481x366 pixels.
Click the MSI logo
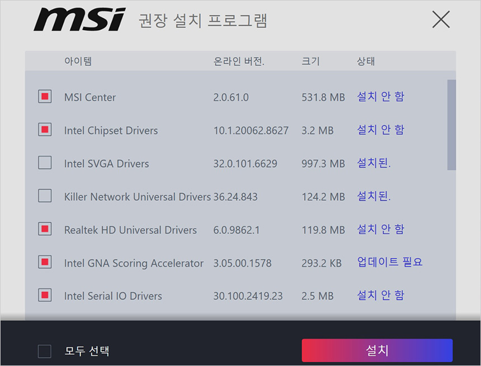tap(79, 20)
